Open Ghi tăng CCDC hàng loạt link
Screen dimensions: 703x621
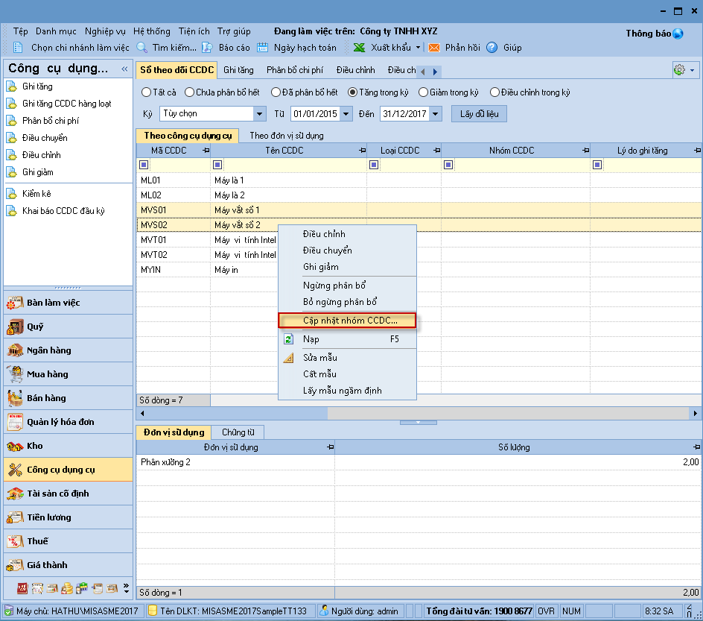pos(66,104)
